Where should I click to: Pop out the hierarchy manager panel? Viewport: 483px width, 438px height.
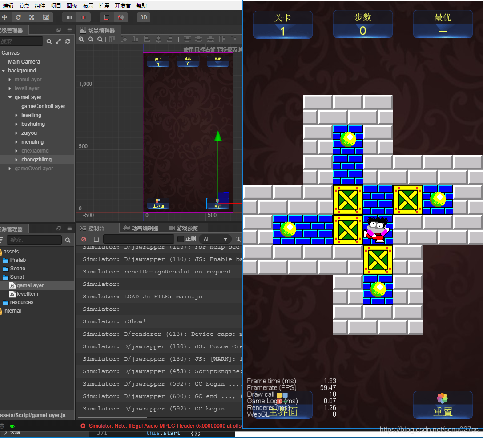(x=59, y=29)
